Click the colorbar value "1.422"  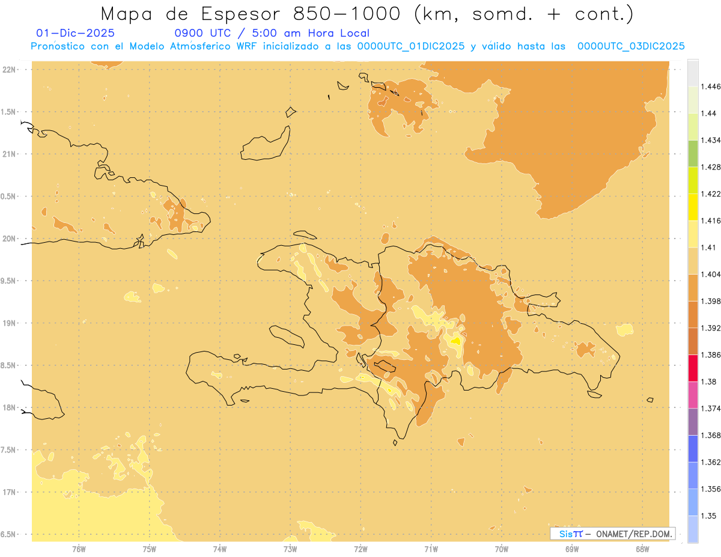click(712, 193)
